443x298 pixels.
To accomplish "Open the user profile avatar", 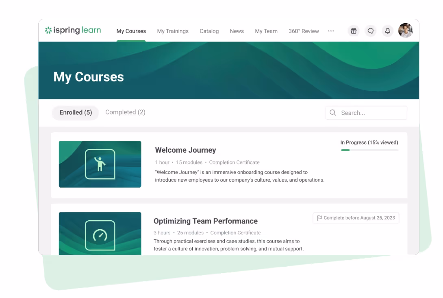I will click(x=406, y=30).
